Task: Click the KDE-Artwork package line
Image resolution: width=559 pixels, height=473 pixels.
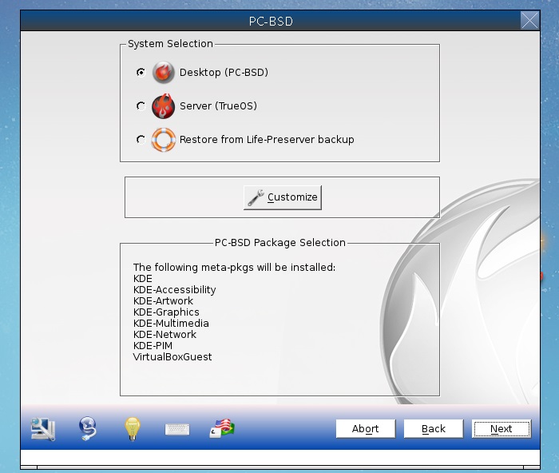Action: (x=163, y=300)
